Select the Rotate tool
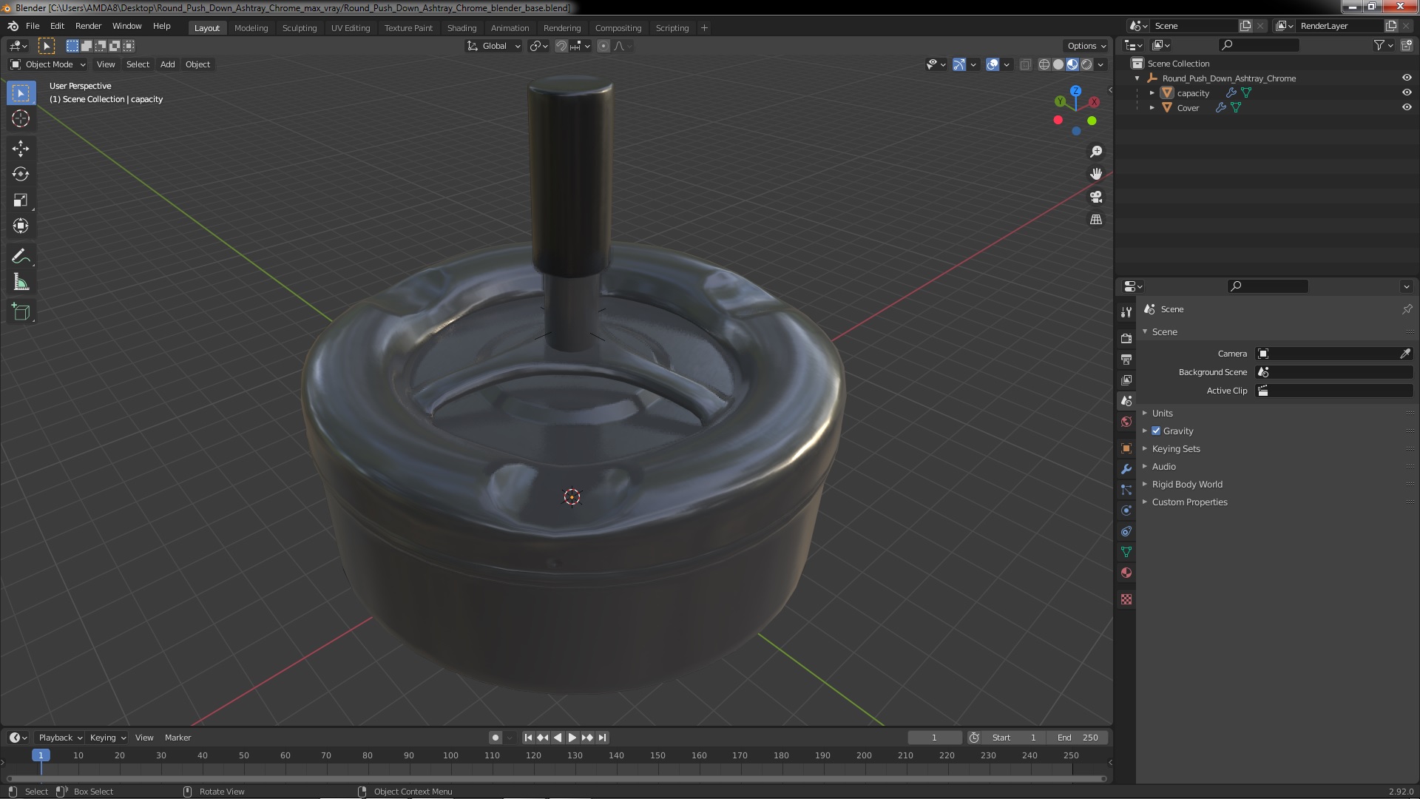This screenshot has height=799, width=1420. click(21, 174)
